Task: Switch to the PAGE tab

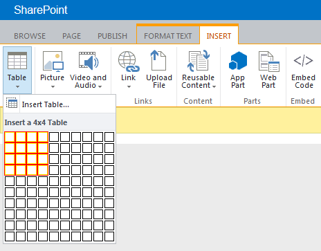Action: pyautogui.click(x=72, y=36)
